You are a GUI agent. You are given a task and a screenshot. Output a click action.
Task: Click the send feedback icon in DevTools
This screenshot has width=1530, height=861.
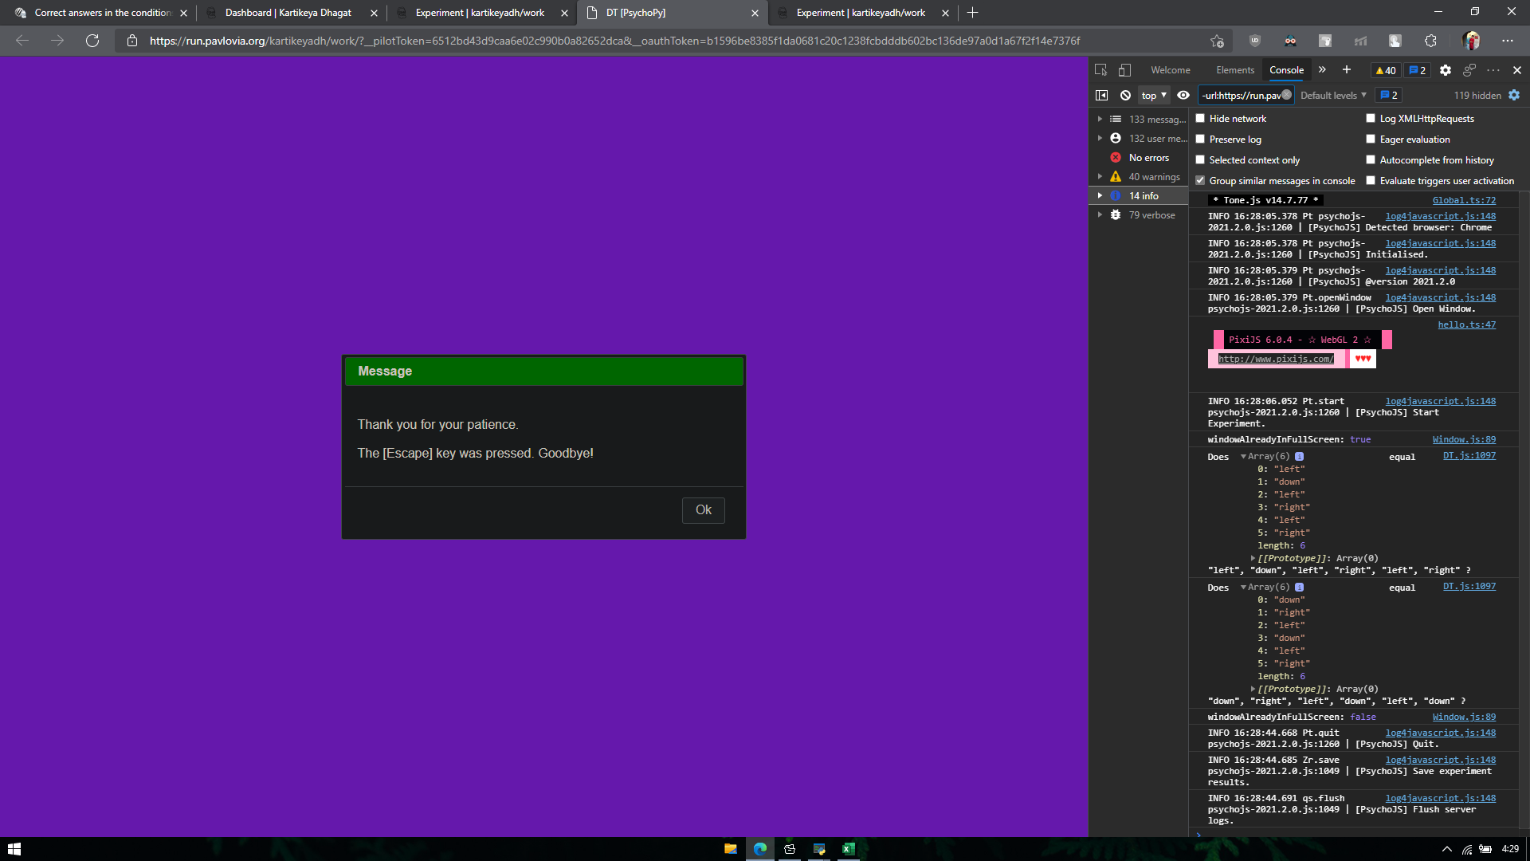(x=1469, y=70)
